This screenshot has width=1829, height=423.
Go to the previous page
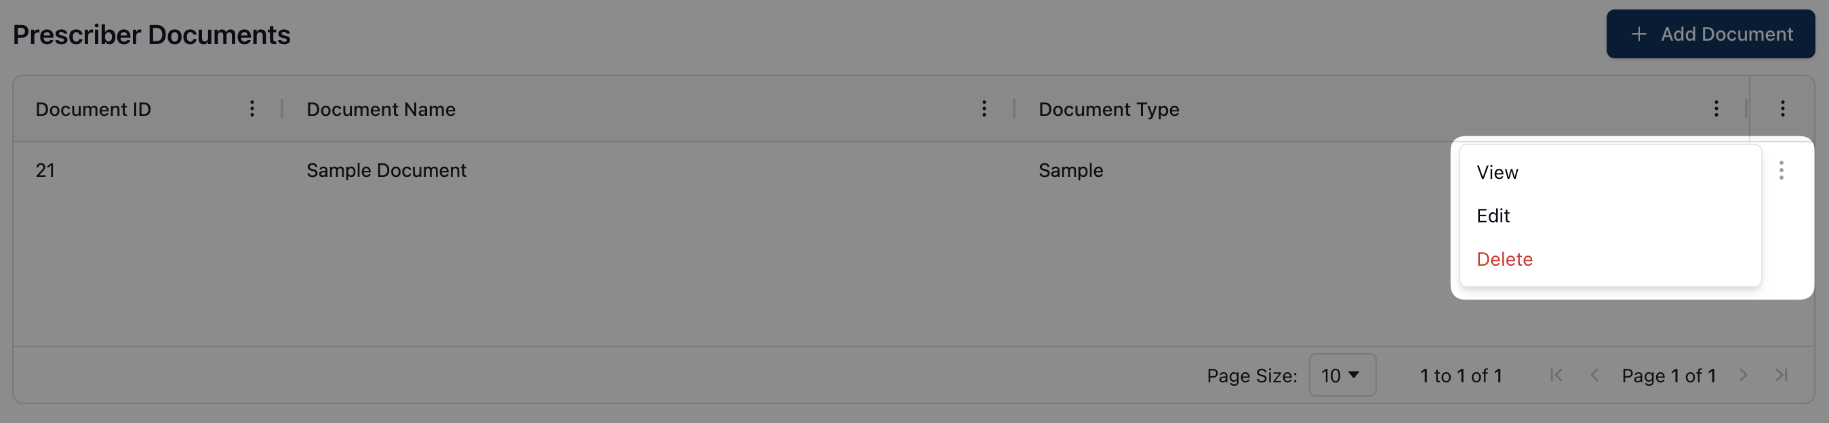[1594, 376]
